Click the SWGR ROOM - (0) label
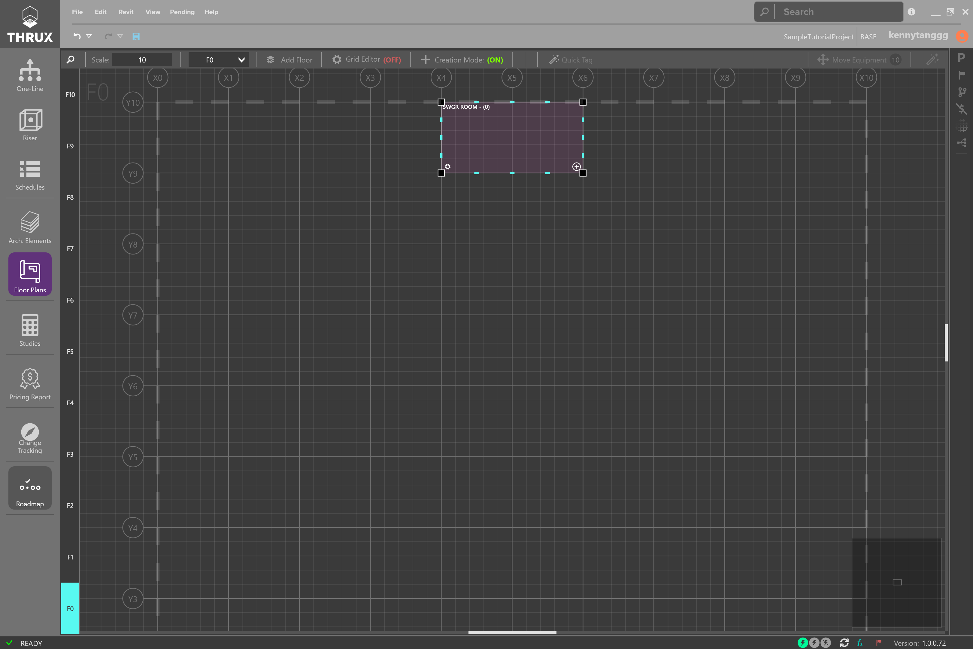This screenshot has height=649, width=973. (x=466, y=107)
